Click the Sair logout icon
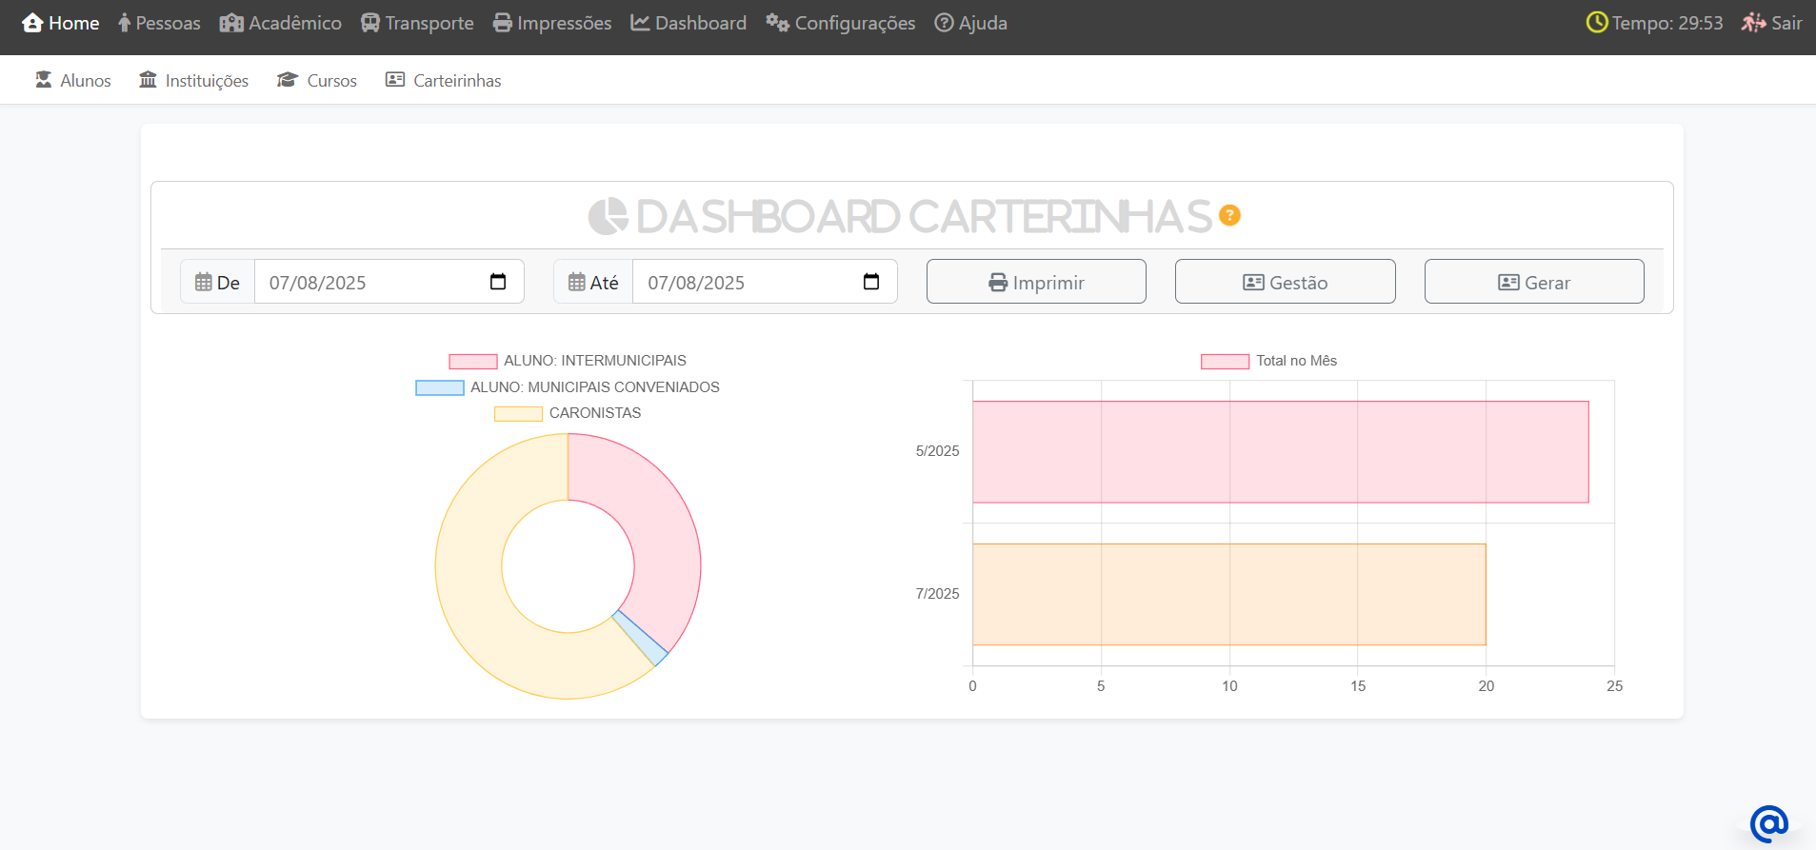 1753,23
